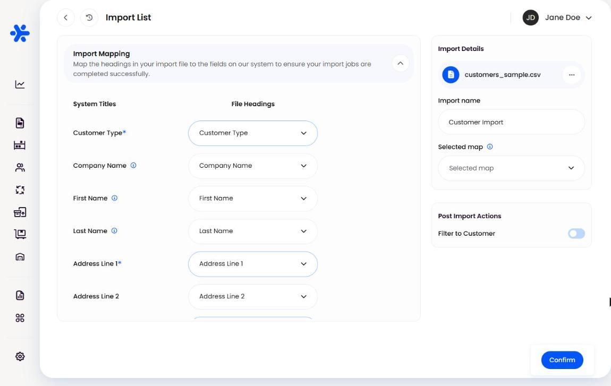Open the document page icon in sidebar
Viewport: 611px width, 386px height.
click(x=20, y=123)
